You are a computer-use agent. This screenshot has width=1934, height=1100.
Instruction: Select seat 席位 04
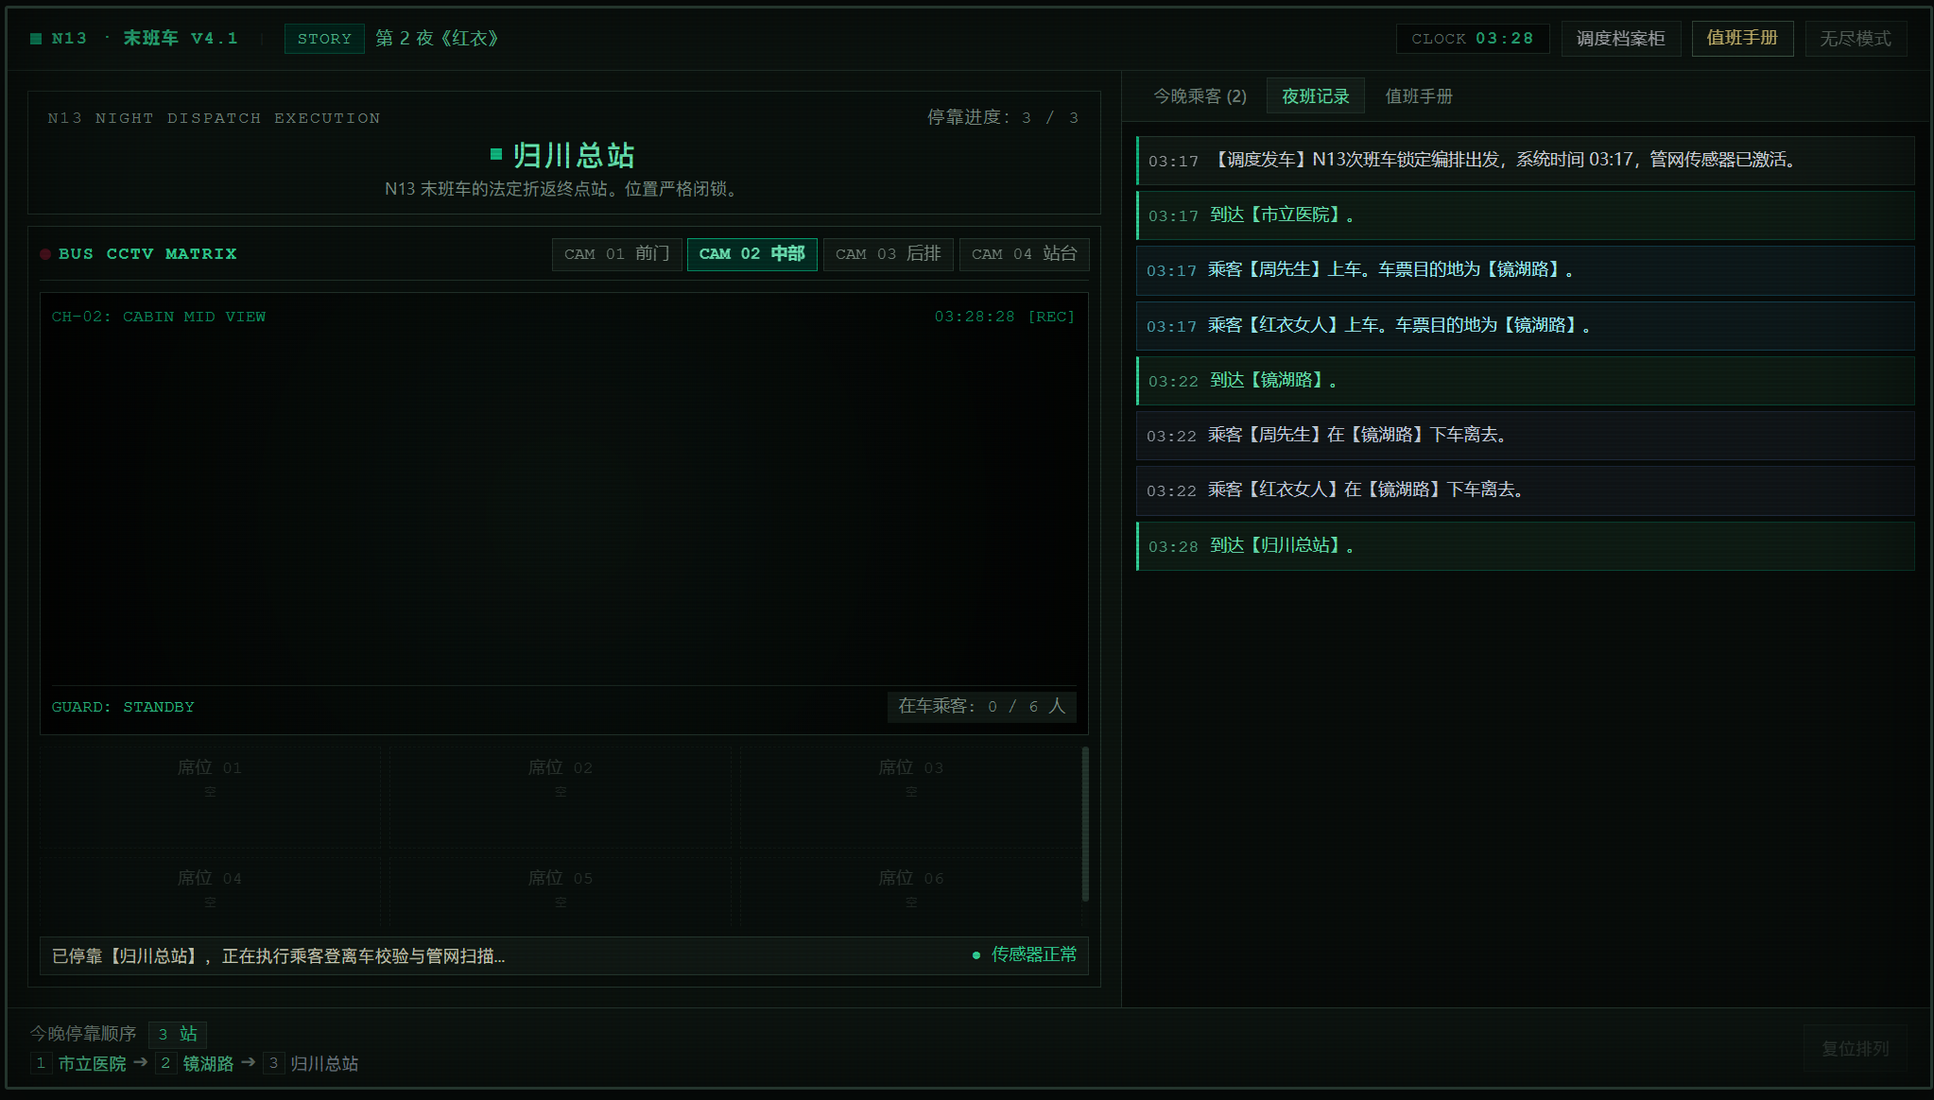coord(210,889)
